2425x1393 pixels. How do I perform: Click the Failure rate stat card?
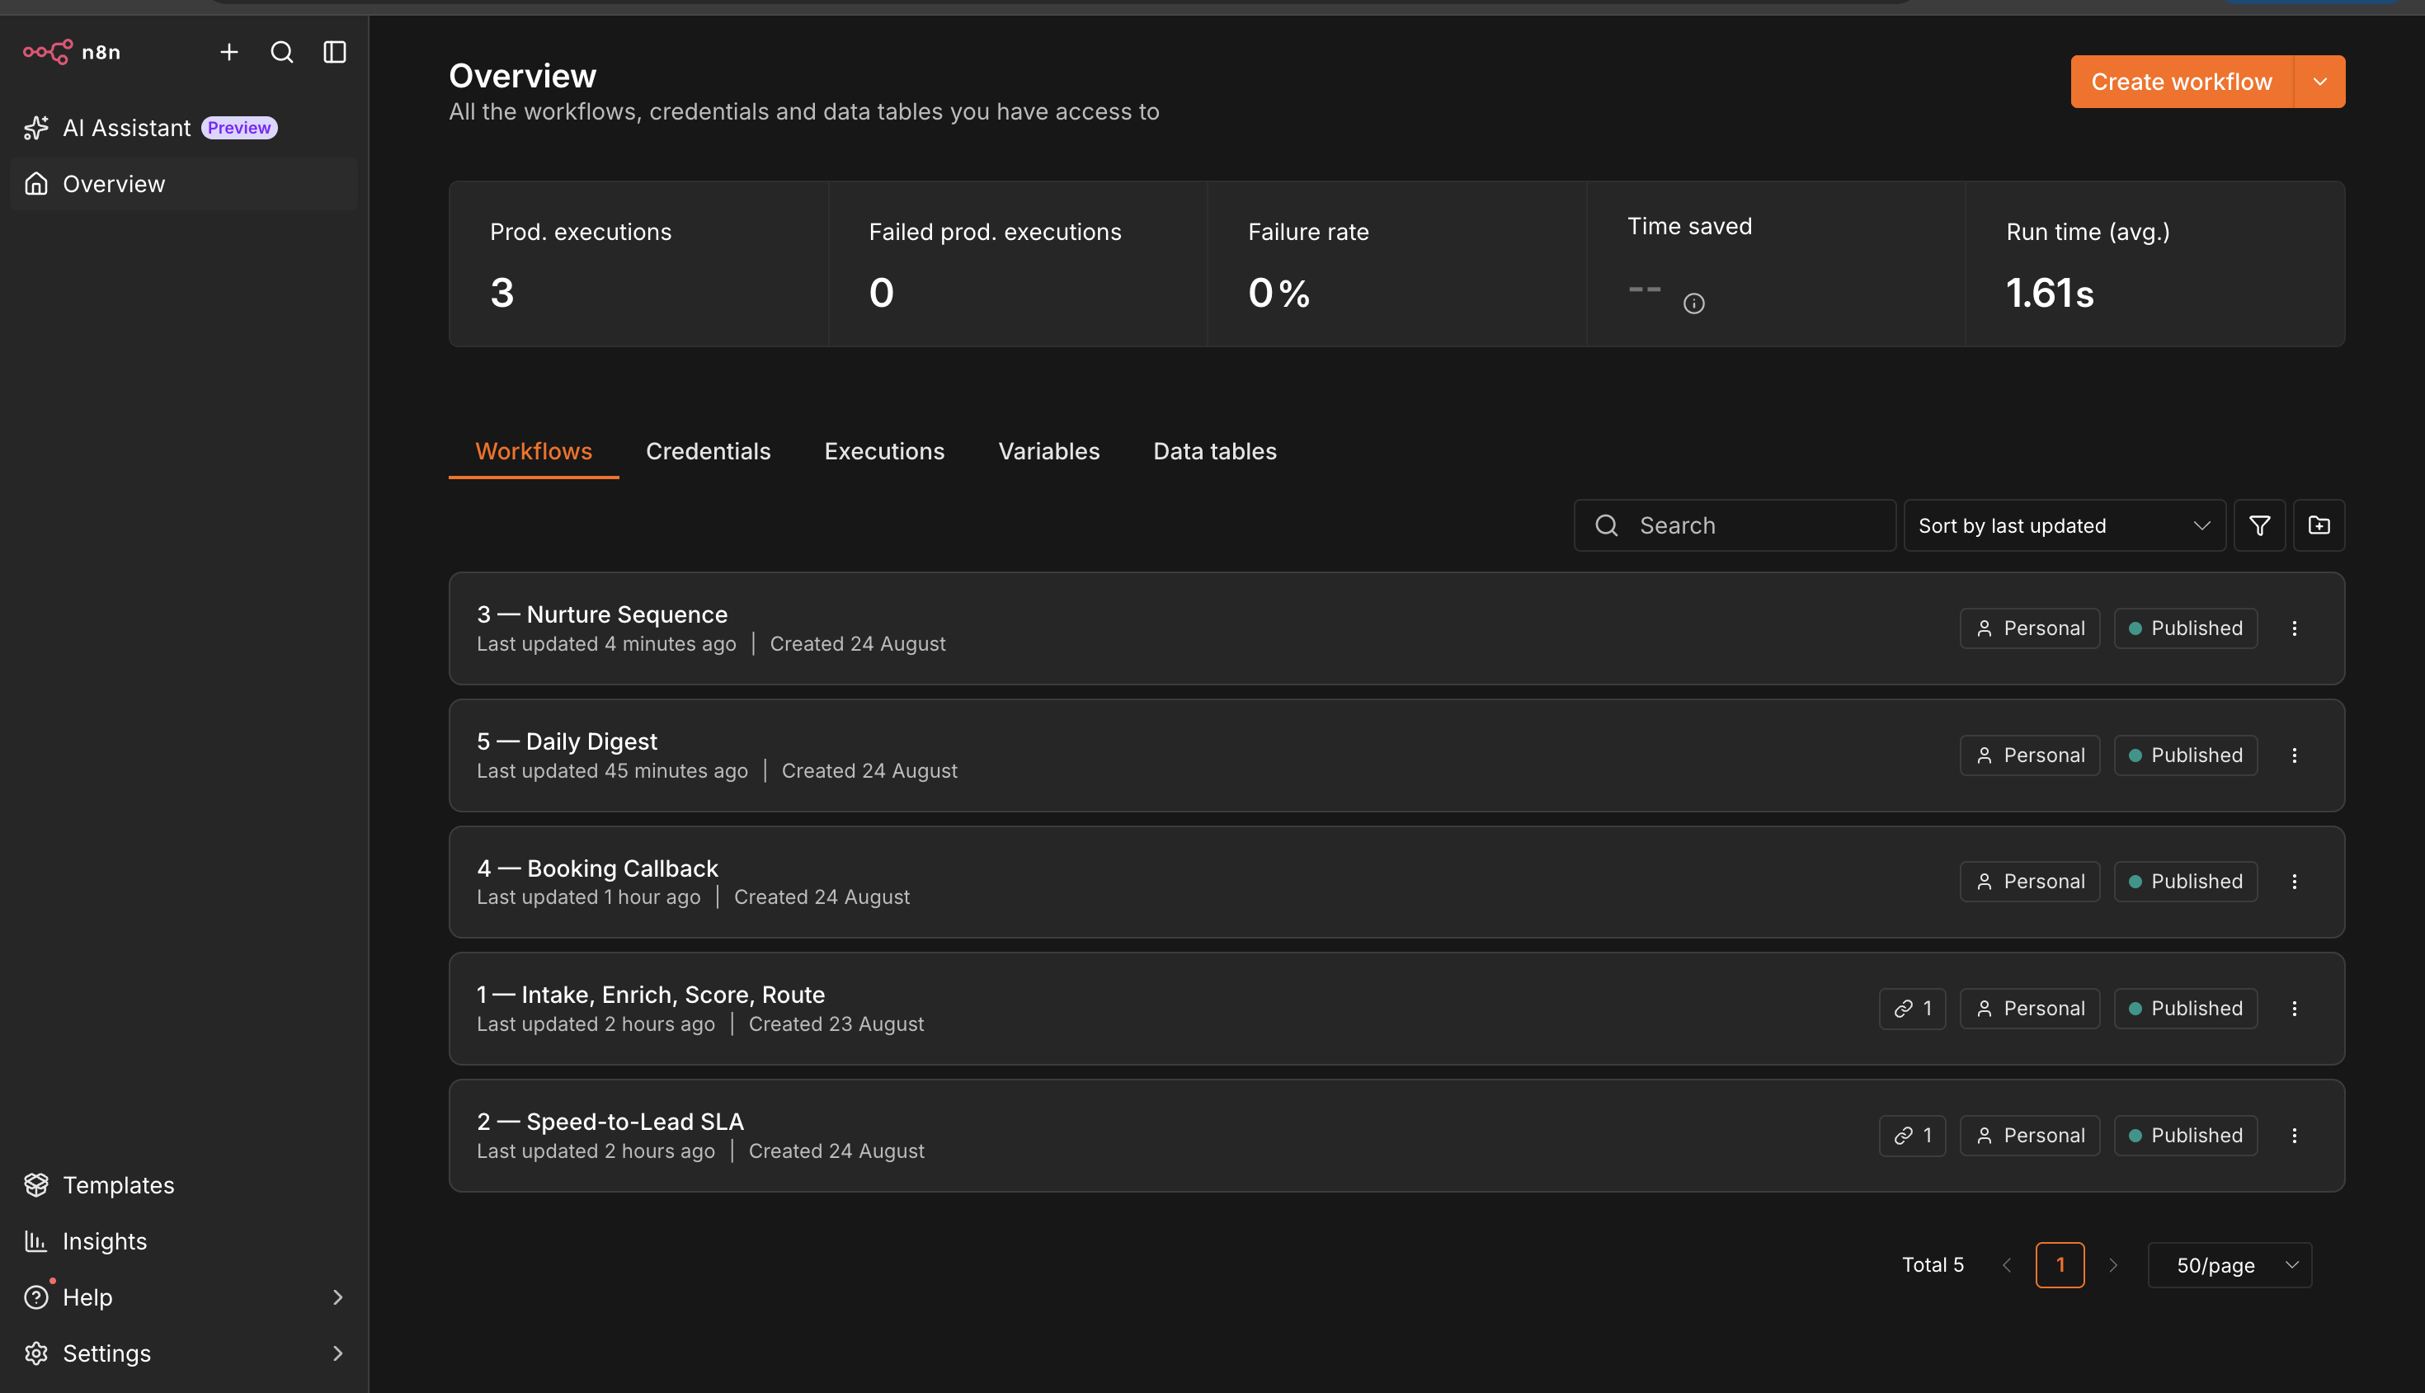(1396, 264)
